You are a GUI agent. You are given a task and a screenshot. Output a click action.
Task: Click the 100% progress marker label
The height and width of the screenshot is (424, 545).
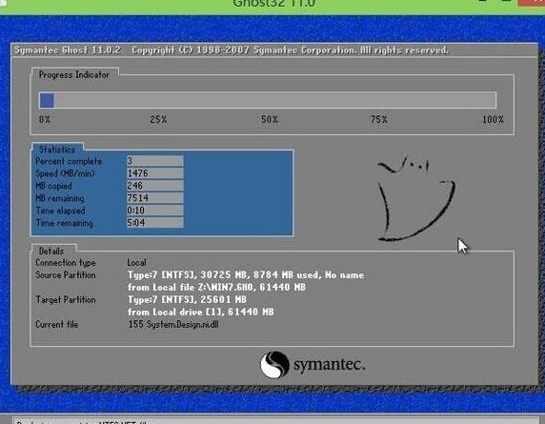[x=493, y=119]
